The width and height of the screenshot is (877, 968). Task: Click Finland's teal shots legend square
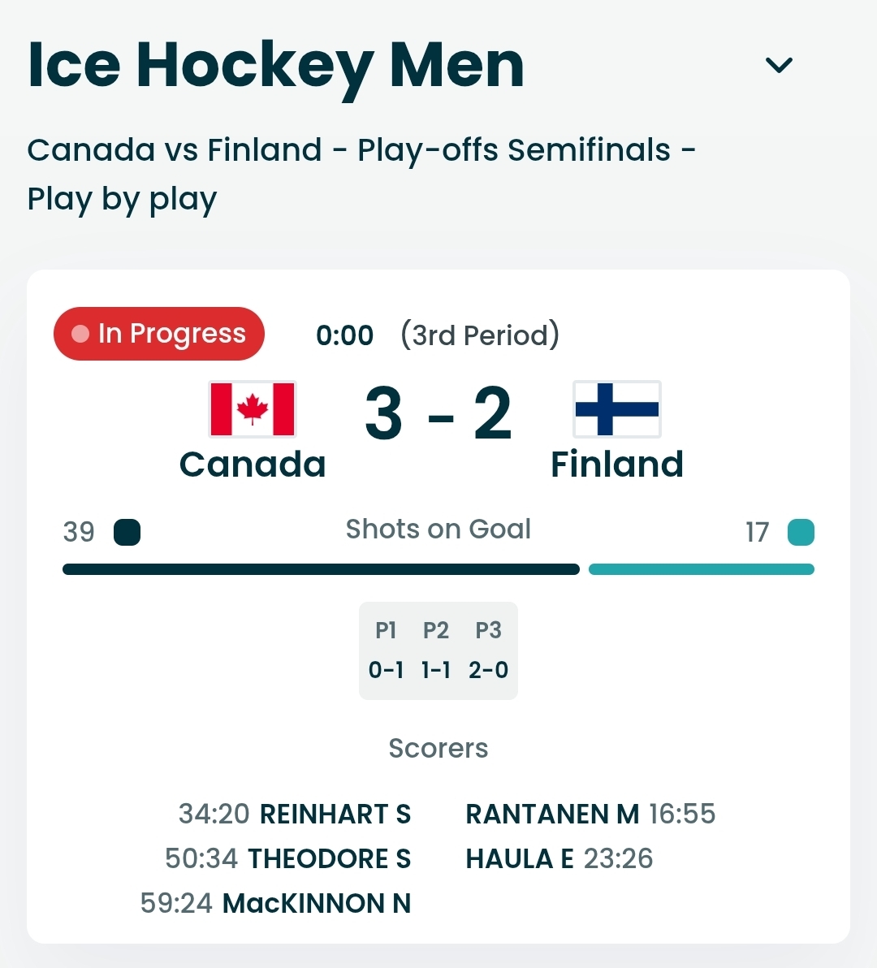(801, 533)
